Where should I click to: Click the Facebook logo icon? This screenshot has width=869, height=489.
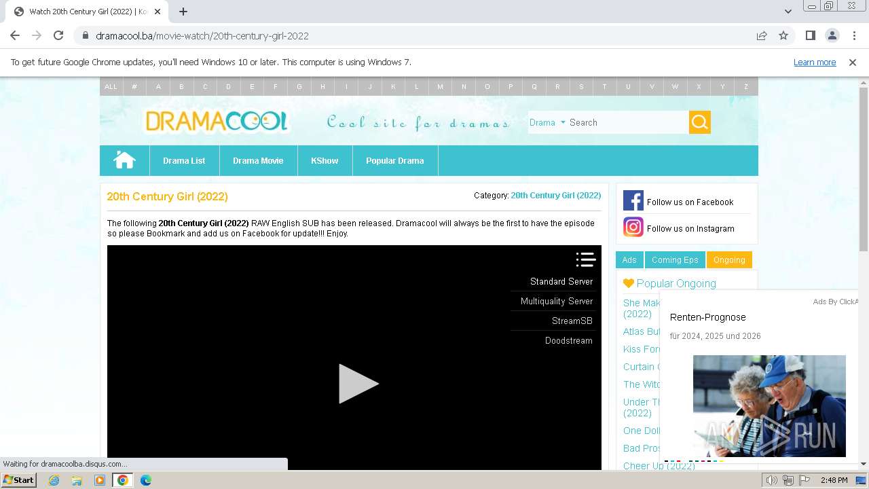click(633, 201)
